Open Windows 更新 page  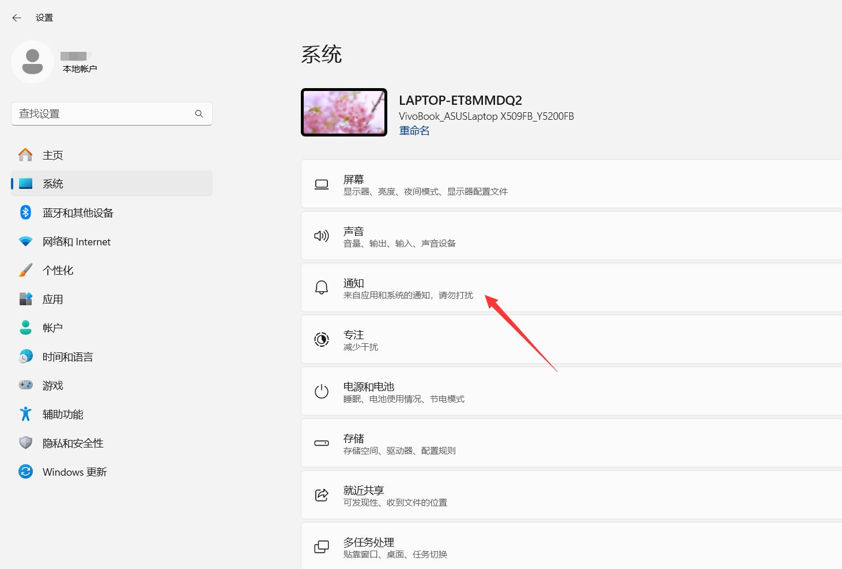coord(112,472)
